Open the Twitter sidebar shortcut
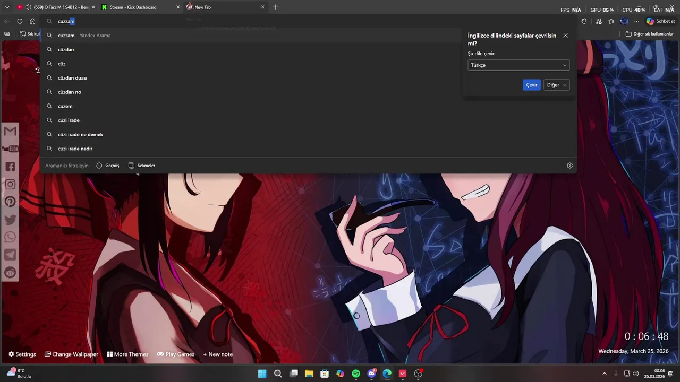Image resolution: width=680 pixels, height=382 pixels. pos(10,219)
